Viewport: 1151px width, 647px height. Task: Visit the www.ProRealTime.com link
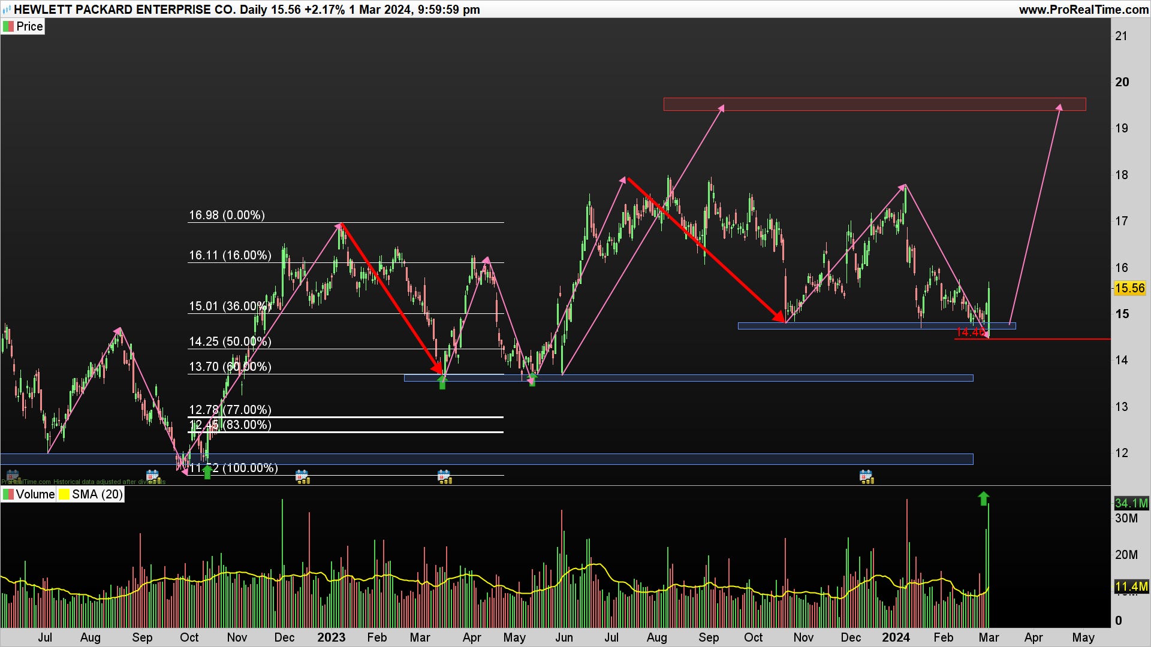pyautogui.click(x=1083, y=10)
